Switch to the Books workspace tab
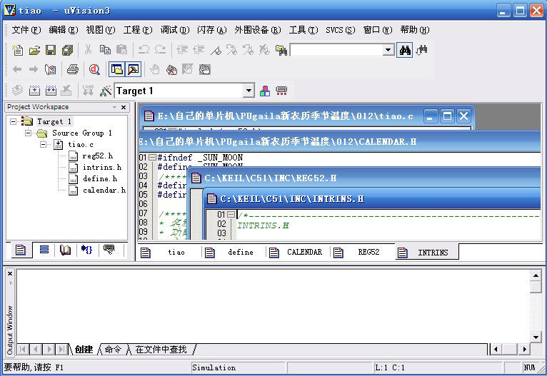Screen dimensions: 547x376 pos(65,250)
